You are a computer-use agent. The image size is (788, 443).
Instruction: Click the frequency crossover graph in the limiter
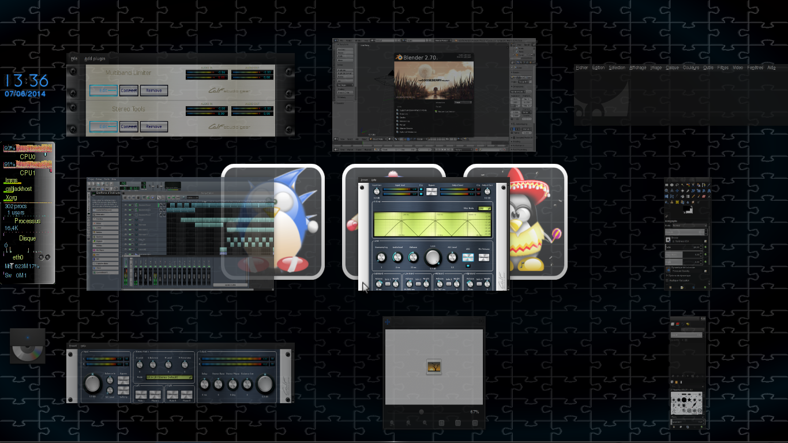click(x=433, y=224)
